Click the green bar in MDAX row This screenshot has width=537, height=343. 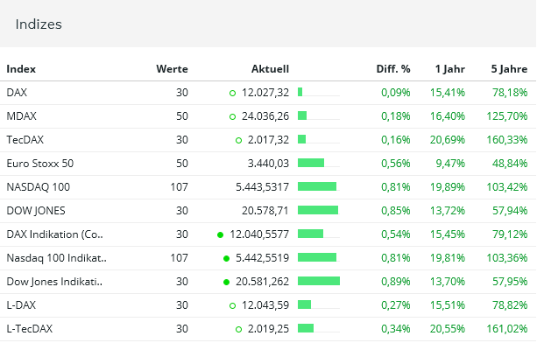(302, 115)
